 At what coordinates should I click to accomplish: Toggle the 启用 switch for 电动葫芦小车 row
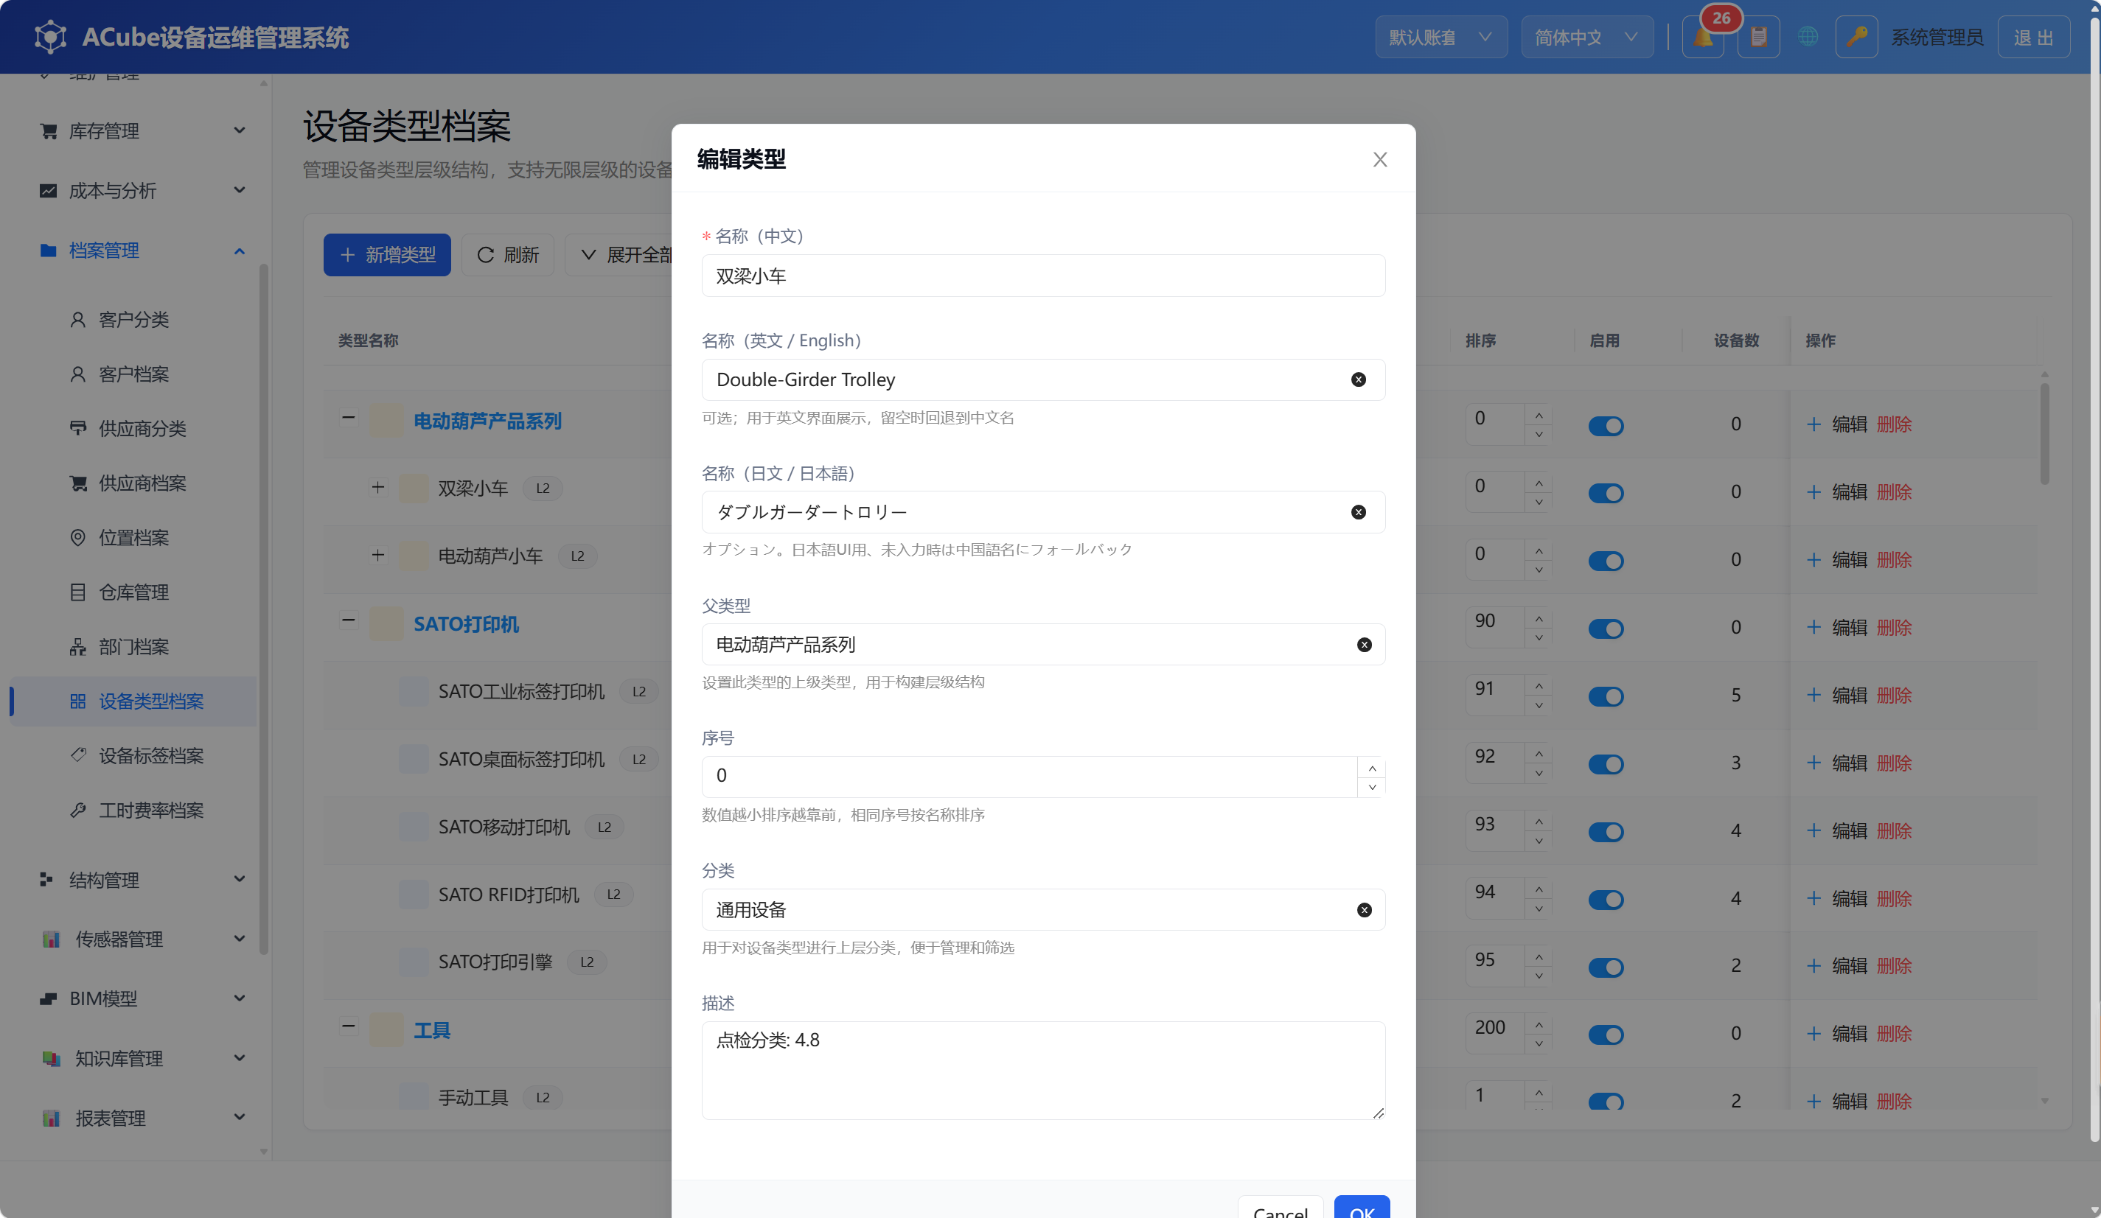coord(1606,561)
